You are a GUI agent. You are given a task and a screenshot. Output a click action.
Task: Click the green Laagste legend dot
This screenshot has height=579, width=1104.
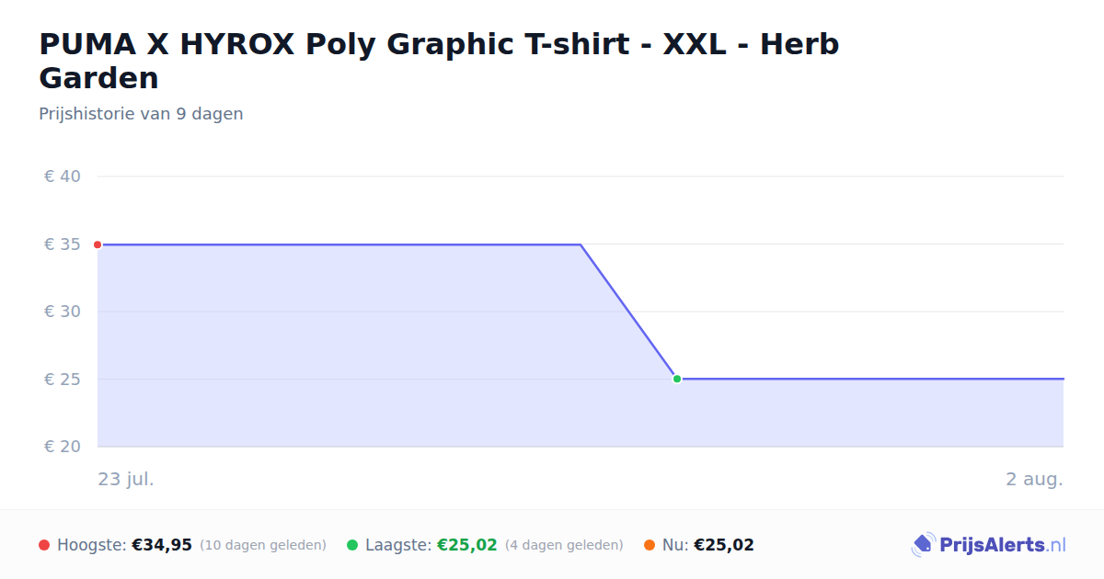click(x=352, y=545)
